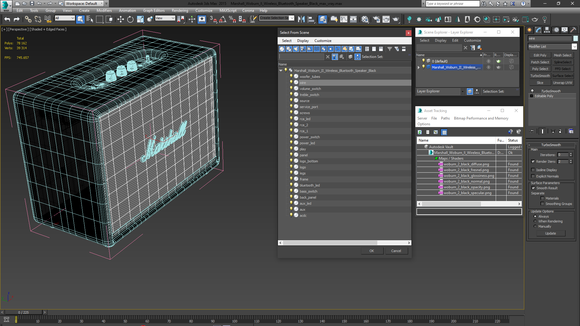The height and width of the screenshot is (326, 580).
Task: Click the object color swatch beside wire
Action: coord(575,38)
